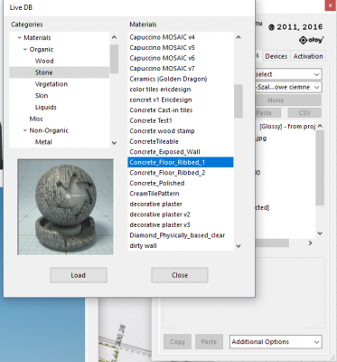This screenshot has height=362, width=337.
Task: Click the right arrow of horizontal scrollbar
Action: (x=310, y=243)
